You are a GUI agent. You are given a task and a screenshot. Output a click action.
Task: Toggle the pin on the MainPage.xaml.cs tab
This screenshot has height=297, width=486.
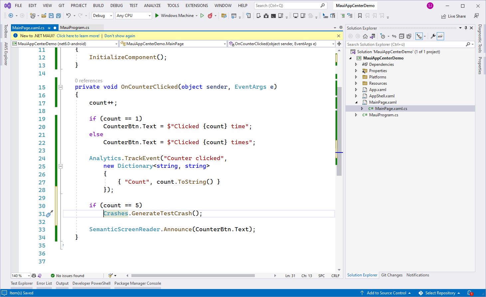[x=49, y=28]
